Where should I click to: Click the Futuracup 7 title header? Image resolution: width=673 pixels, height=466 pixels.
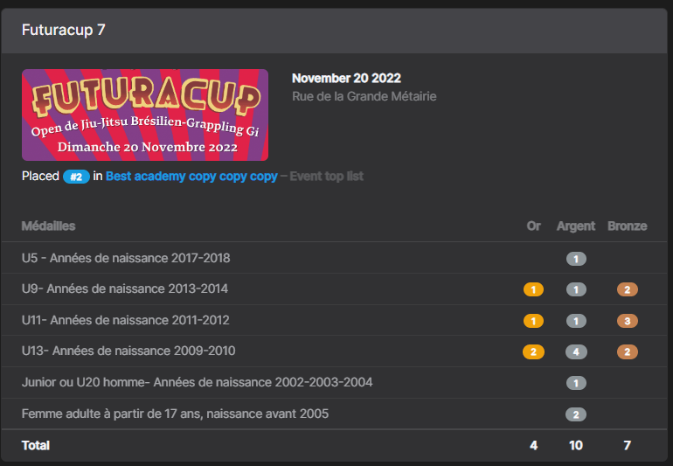pyautogui.click(x=64, y=31)
